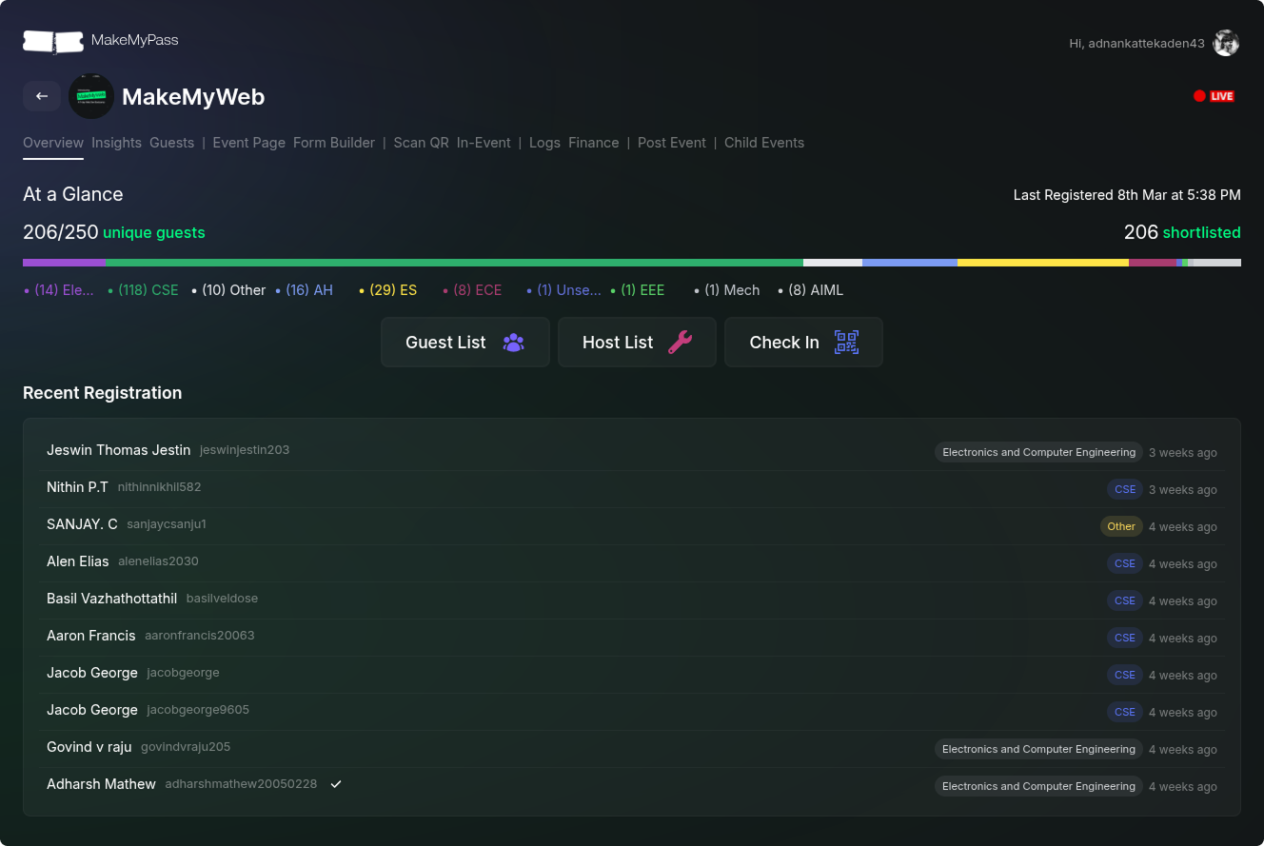Open the Child Events tab

[x=764, y=143]
